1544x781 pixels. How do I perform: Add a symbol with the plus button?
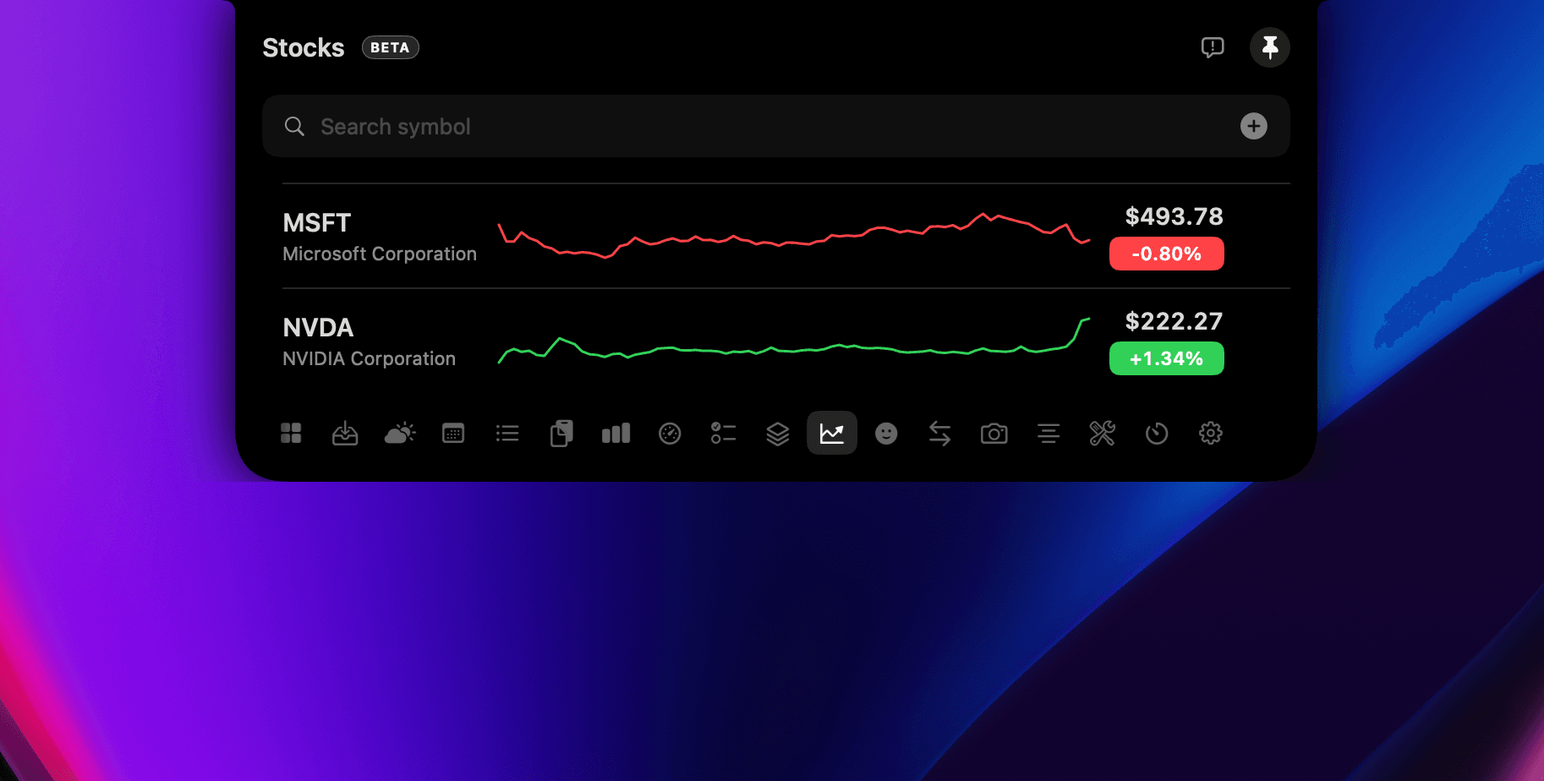(1254, 126)
